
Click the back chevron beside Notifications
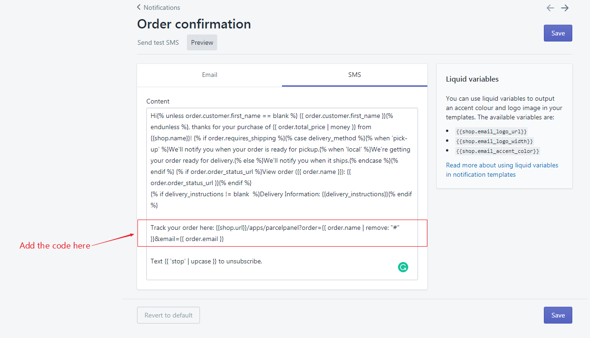[139, 7]
